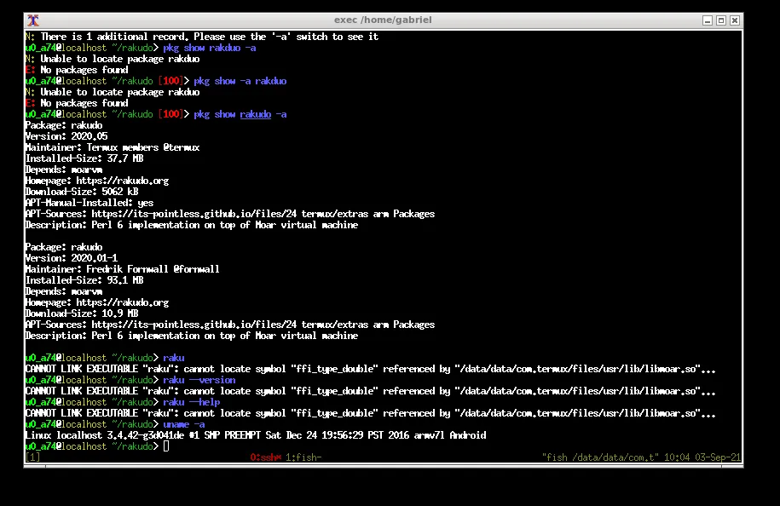Click the status bar date '03-Sep-21'
Screen dimensions: 780x506
(x=717, y=457)
